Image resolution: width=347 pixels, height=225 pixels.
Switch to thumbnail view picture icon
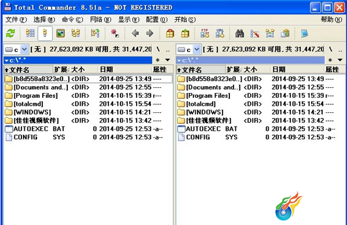60,34
